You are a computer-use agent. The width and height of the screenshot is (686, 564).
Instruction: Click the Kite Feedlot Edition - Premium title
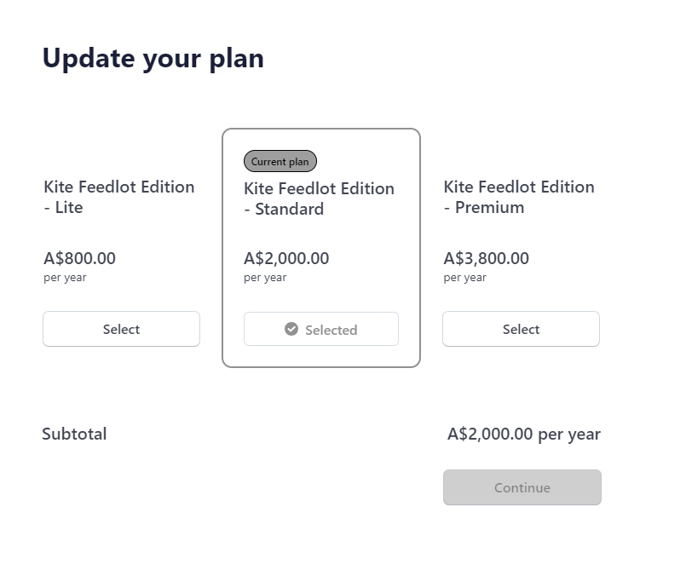point(519,197)
